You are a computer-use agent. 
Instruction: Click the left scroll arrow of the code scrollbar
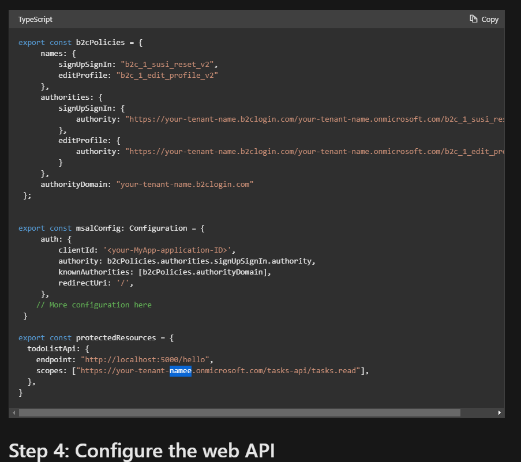(13, 412)
